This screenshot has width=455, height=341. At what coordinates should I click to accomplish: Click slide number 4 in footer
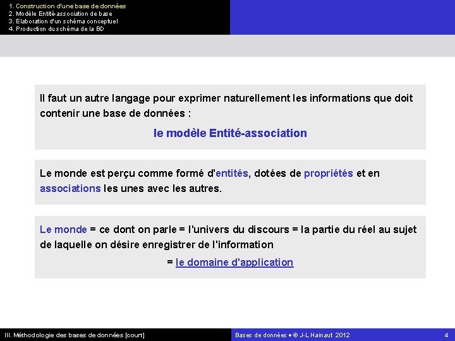pyautogui.click(x=446, y=335)
